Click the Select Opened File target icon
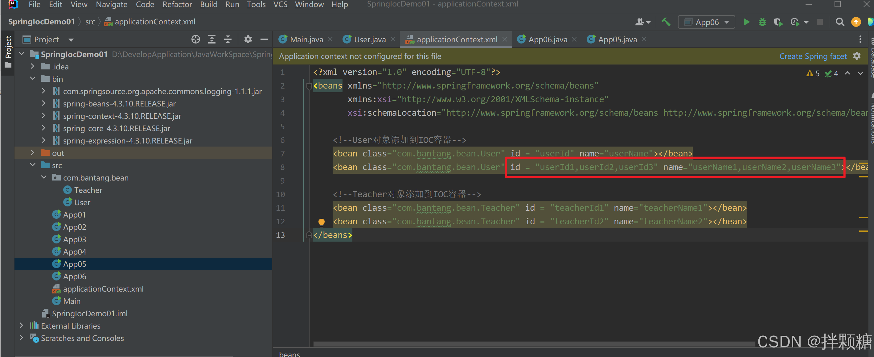This screenshot has width=874, height=357. pyautogui.click(x=195, y=39)
